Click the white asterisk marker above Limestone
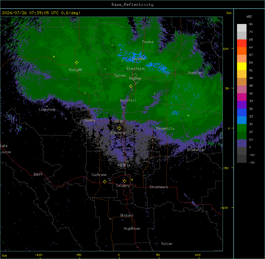 (x=47, y=106)
